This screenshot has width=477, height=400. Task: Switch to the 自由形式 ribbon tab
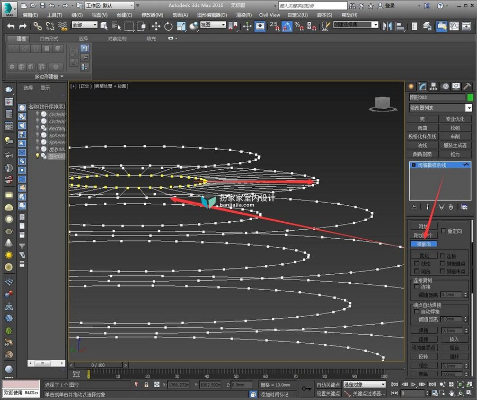point(49,39)
